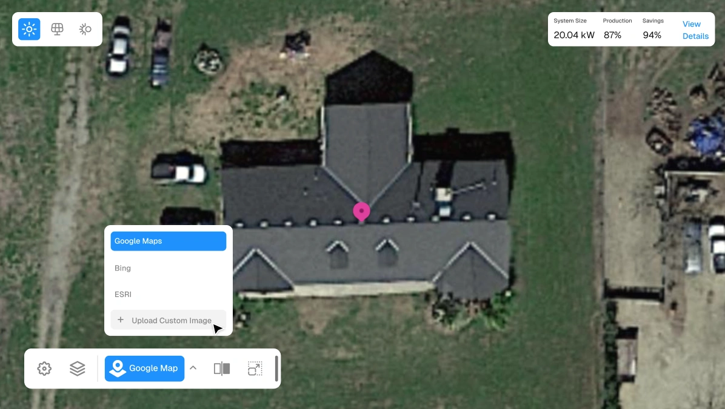Click the plus icon beside Upload

(121, 319)
